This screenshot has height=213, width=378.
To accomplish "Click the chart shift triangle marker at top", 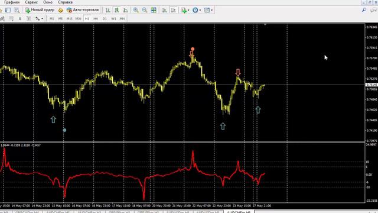I will [x=265, y=24].
